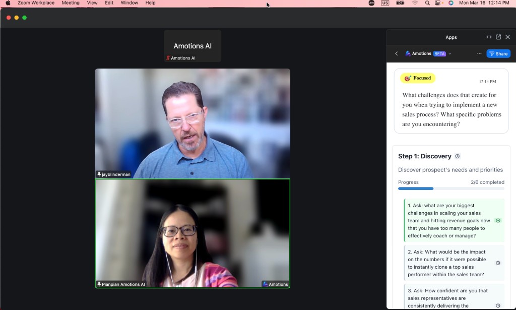This screenshot has width=516, height=310.
Task: Toggle the completed checkmark on question 1
Action: 498,220
